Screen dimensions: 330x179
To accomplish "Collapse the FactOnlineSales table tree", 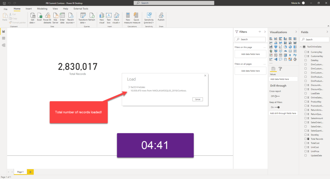I will (301, 47).
